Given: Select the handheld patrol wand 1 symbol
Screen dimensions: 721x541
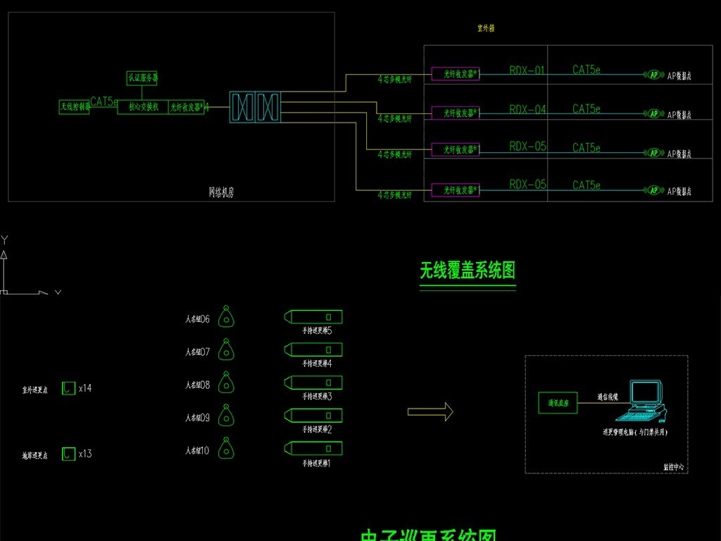Looking at the screenshot, I should pyautogui.click(x=313, y=448).
